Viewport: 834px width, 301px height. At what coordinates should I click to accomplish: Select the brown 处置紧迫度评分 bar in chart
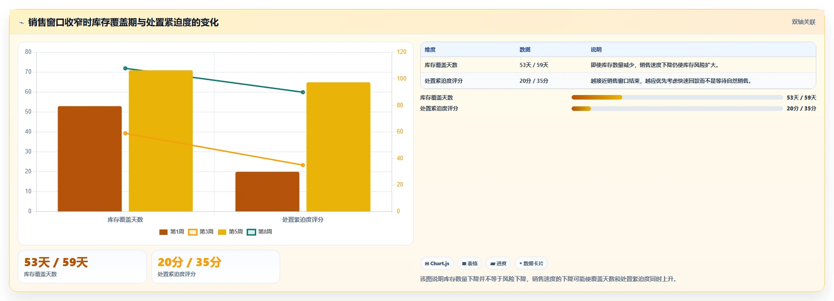267,191
